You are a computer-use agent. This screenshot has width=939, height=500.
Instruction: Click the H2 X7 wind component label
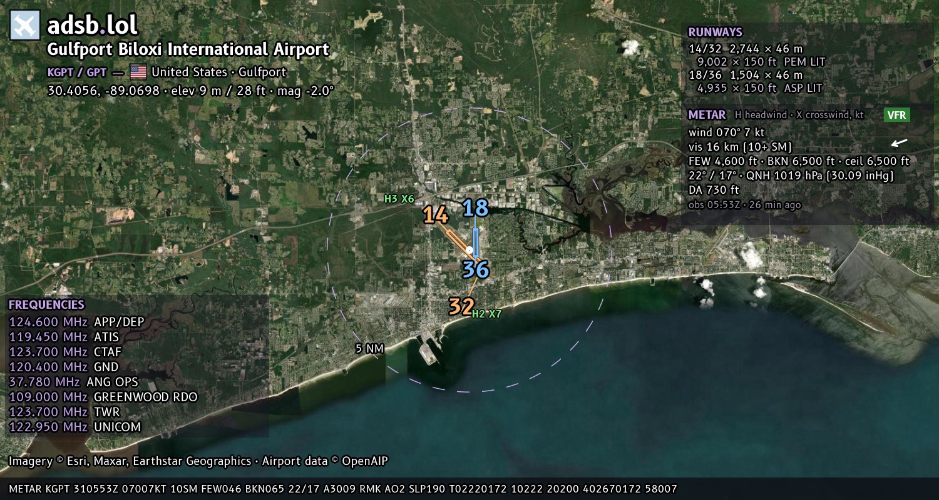(x=486, y=314)
